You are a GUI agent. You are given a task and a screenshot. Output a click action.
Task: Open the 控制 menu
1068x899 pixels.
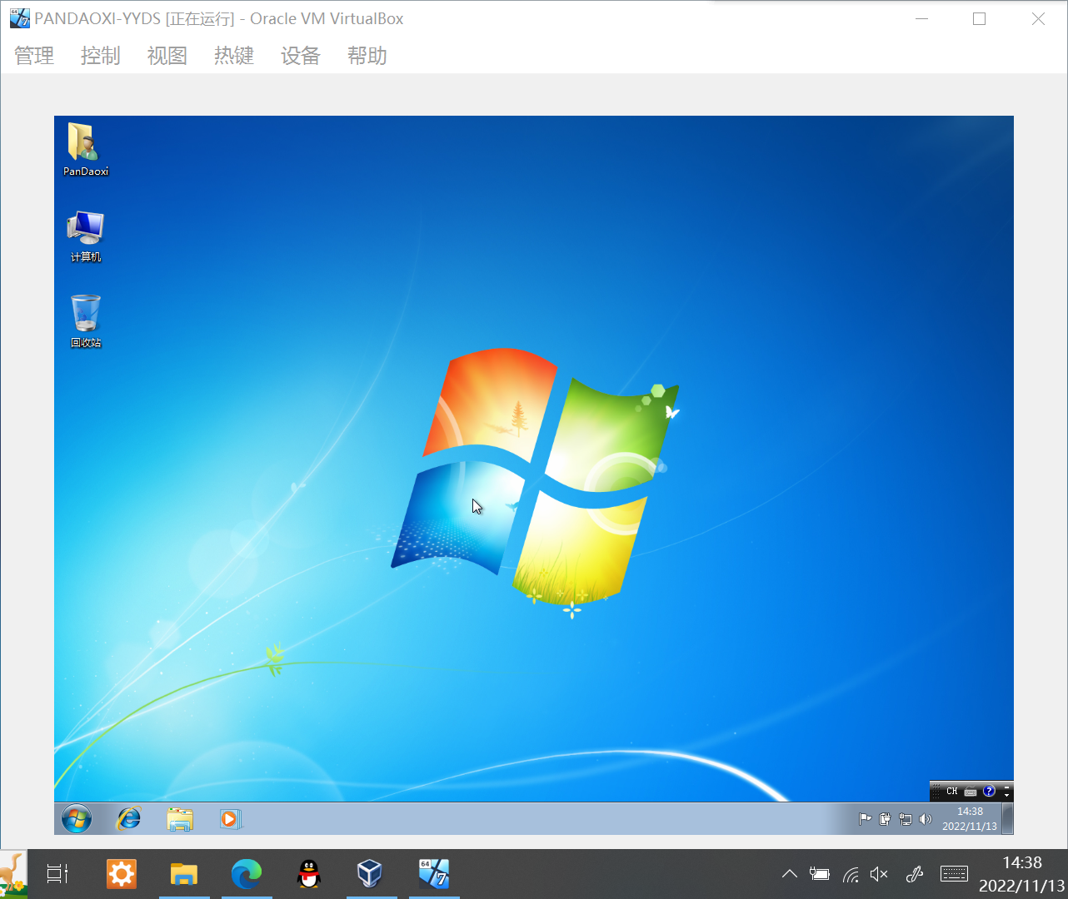point(101,56)
